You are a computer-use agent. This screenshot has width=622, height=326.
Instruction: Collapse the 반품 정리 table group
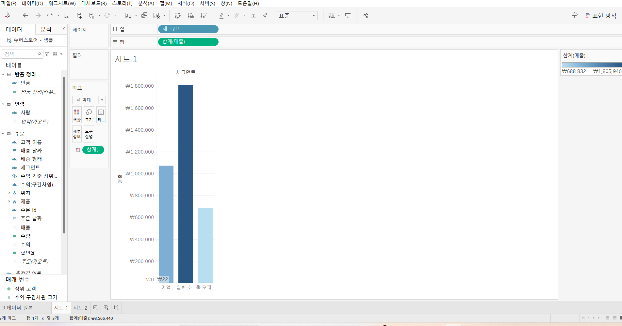click(x=3, y=74)
